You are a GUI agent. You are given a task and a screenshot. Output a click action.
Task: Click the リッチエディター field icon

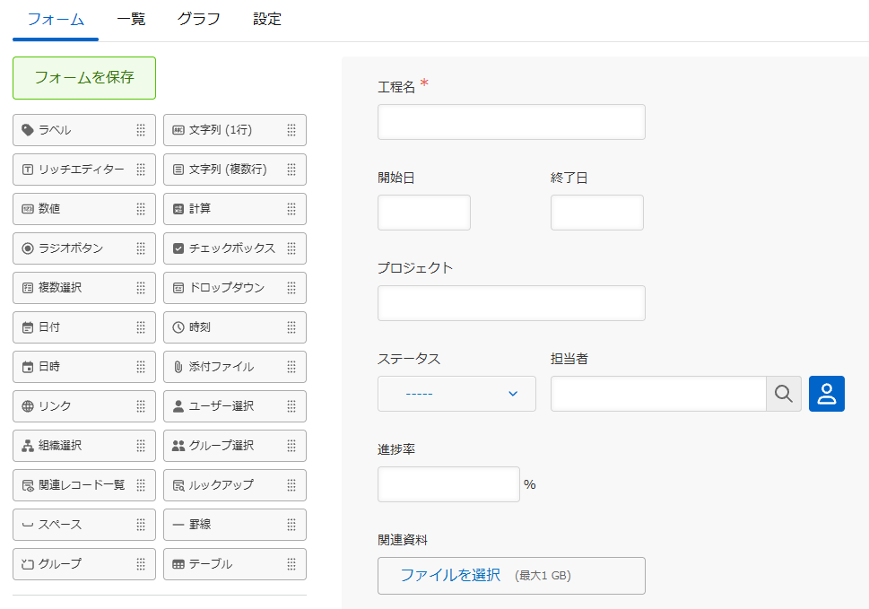point(27,170)
